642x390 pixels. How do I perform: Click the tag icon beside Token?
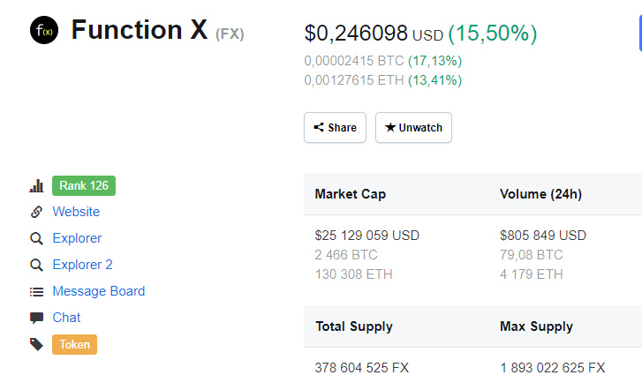(36, 344)
